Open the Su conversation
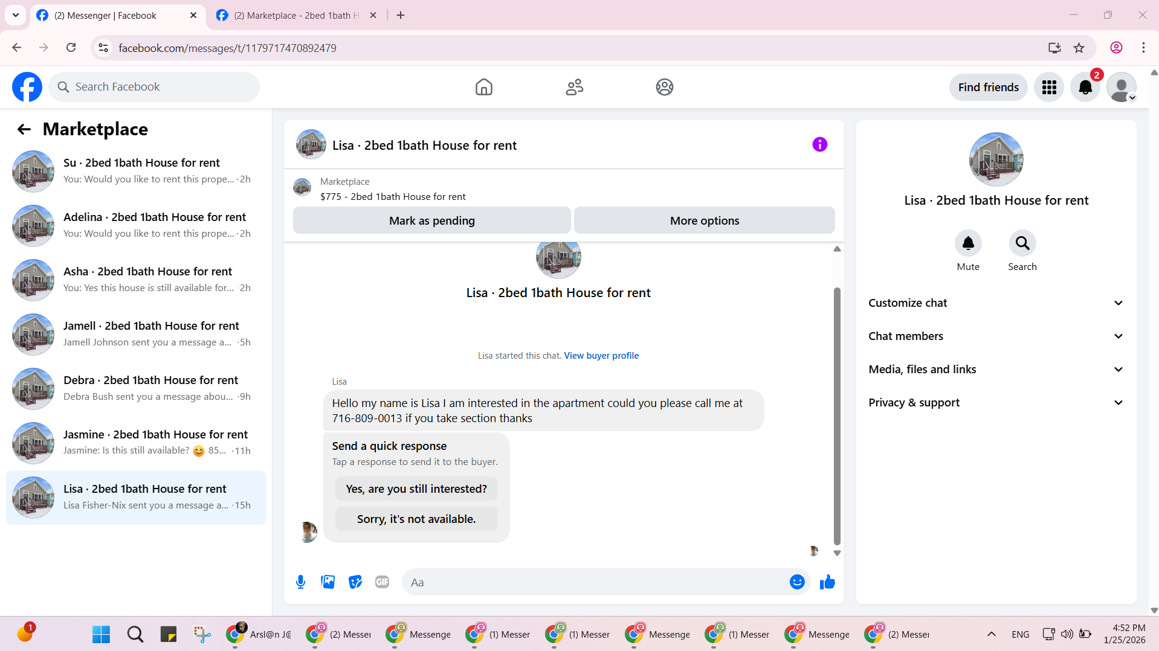The image size is (1159, 651). [x=136, y=172]
